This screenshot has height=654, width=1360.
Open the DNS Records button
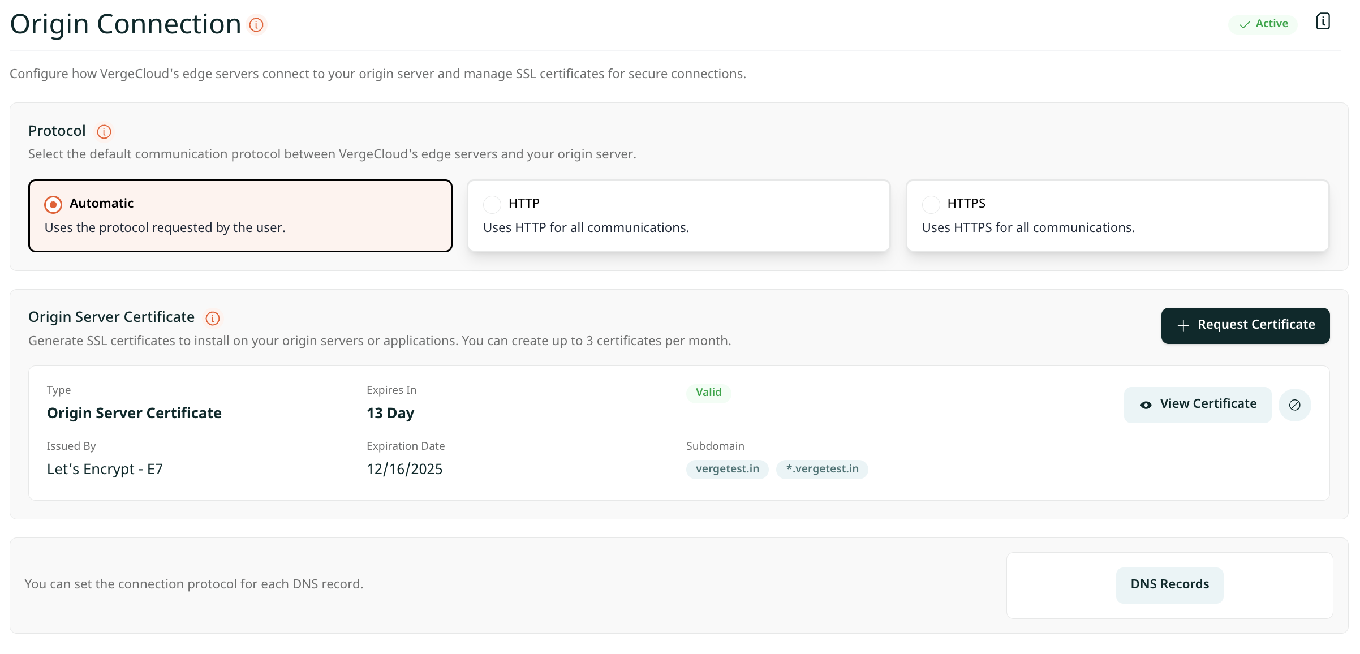tap(1169, 584)
